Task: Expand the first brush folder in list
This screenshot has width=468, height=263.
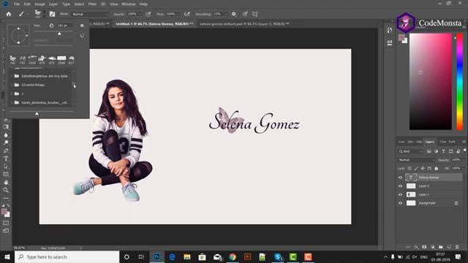Action: (x=12, y=76)
